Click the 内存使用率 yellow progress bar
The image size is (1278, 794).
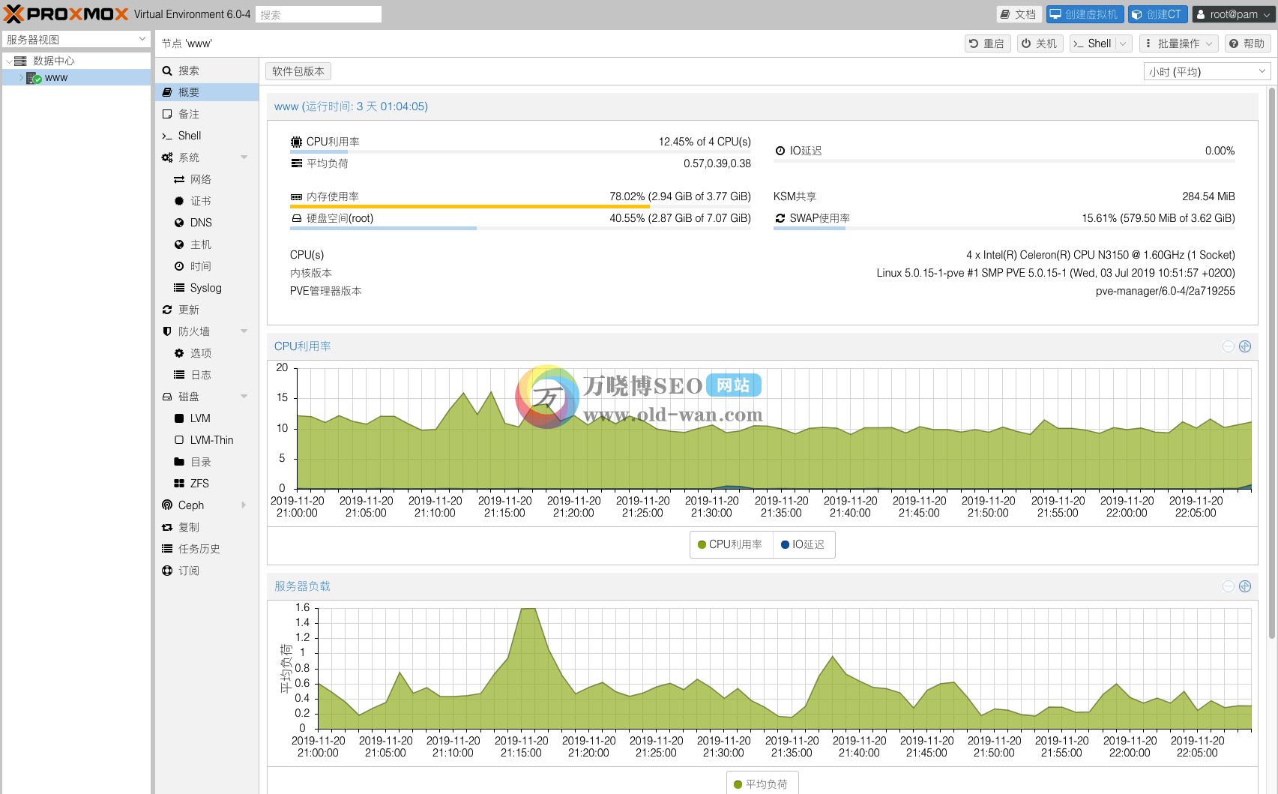click(x=520, y=206)
